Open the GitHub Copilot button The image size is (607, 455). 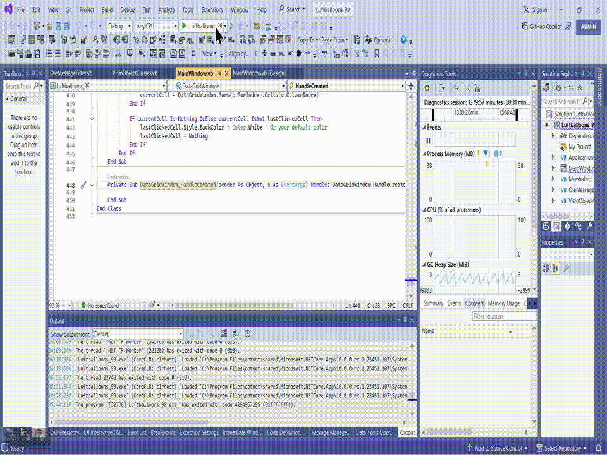(542, 27)
